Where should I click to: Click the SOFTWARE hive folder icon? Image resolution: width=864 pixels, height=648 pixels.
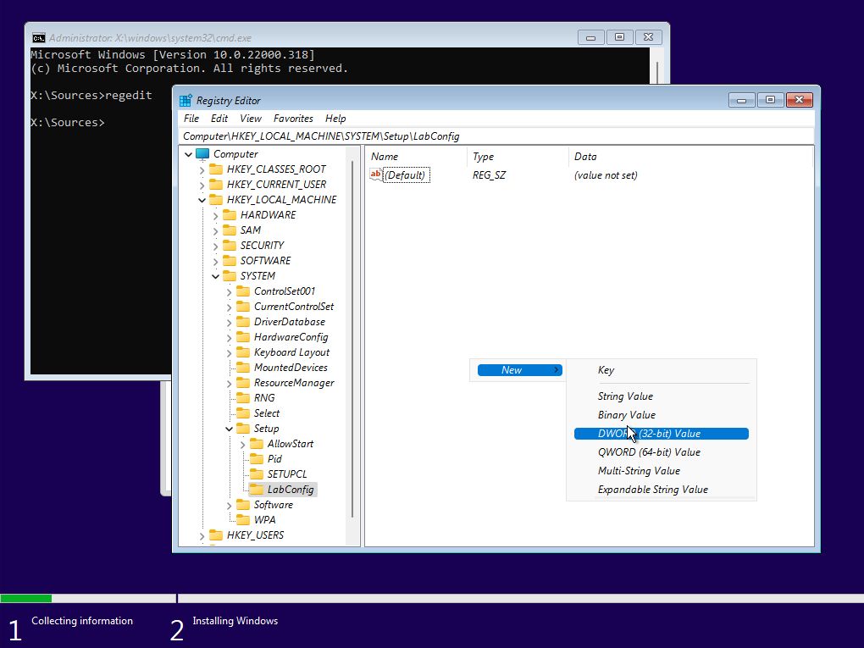(230, 261)
